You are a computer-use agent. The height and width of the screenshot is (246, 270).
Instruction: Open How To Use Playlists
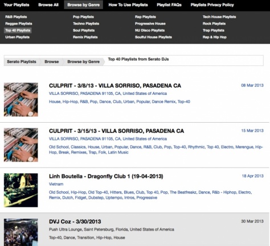pos(128,5)
